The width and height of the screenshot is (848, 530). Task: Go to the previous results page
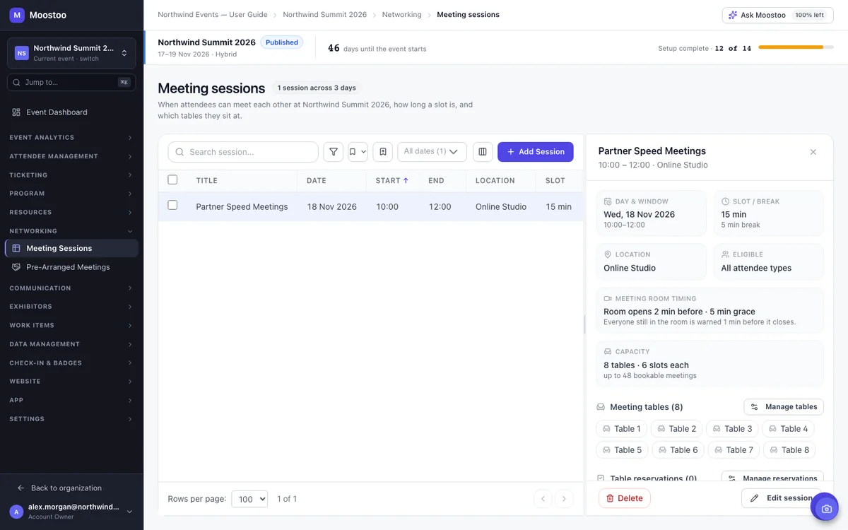click(543, 499)
